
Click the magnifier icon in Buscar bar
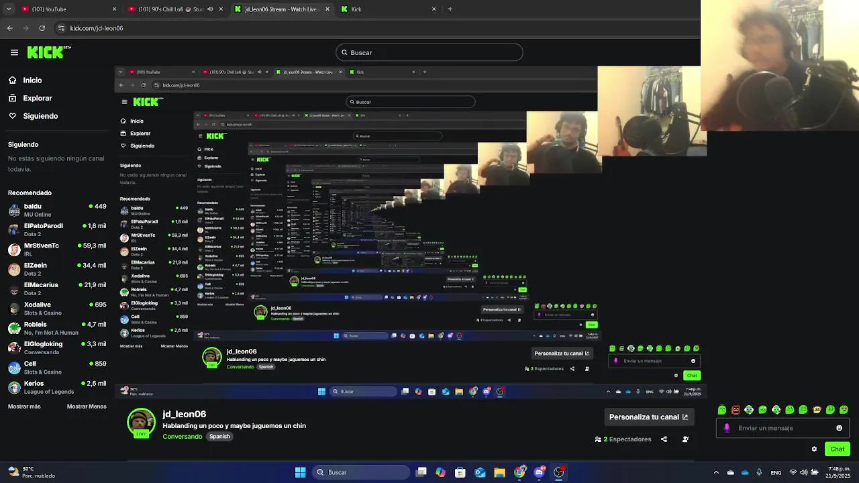click(x=344, y=52)
